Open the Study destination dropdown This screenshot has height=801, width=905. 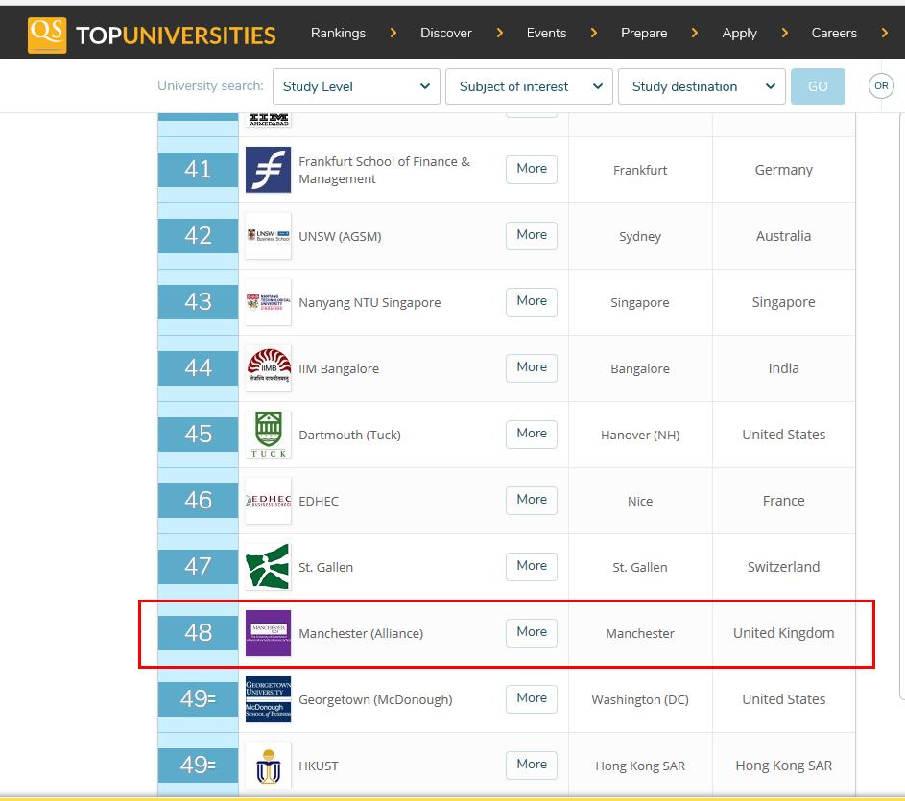coord(702,86)
